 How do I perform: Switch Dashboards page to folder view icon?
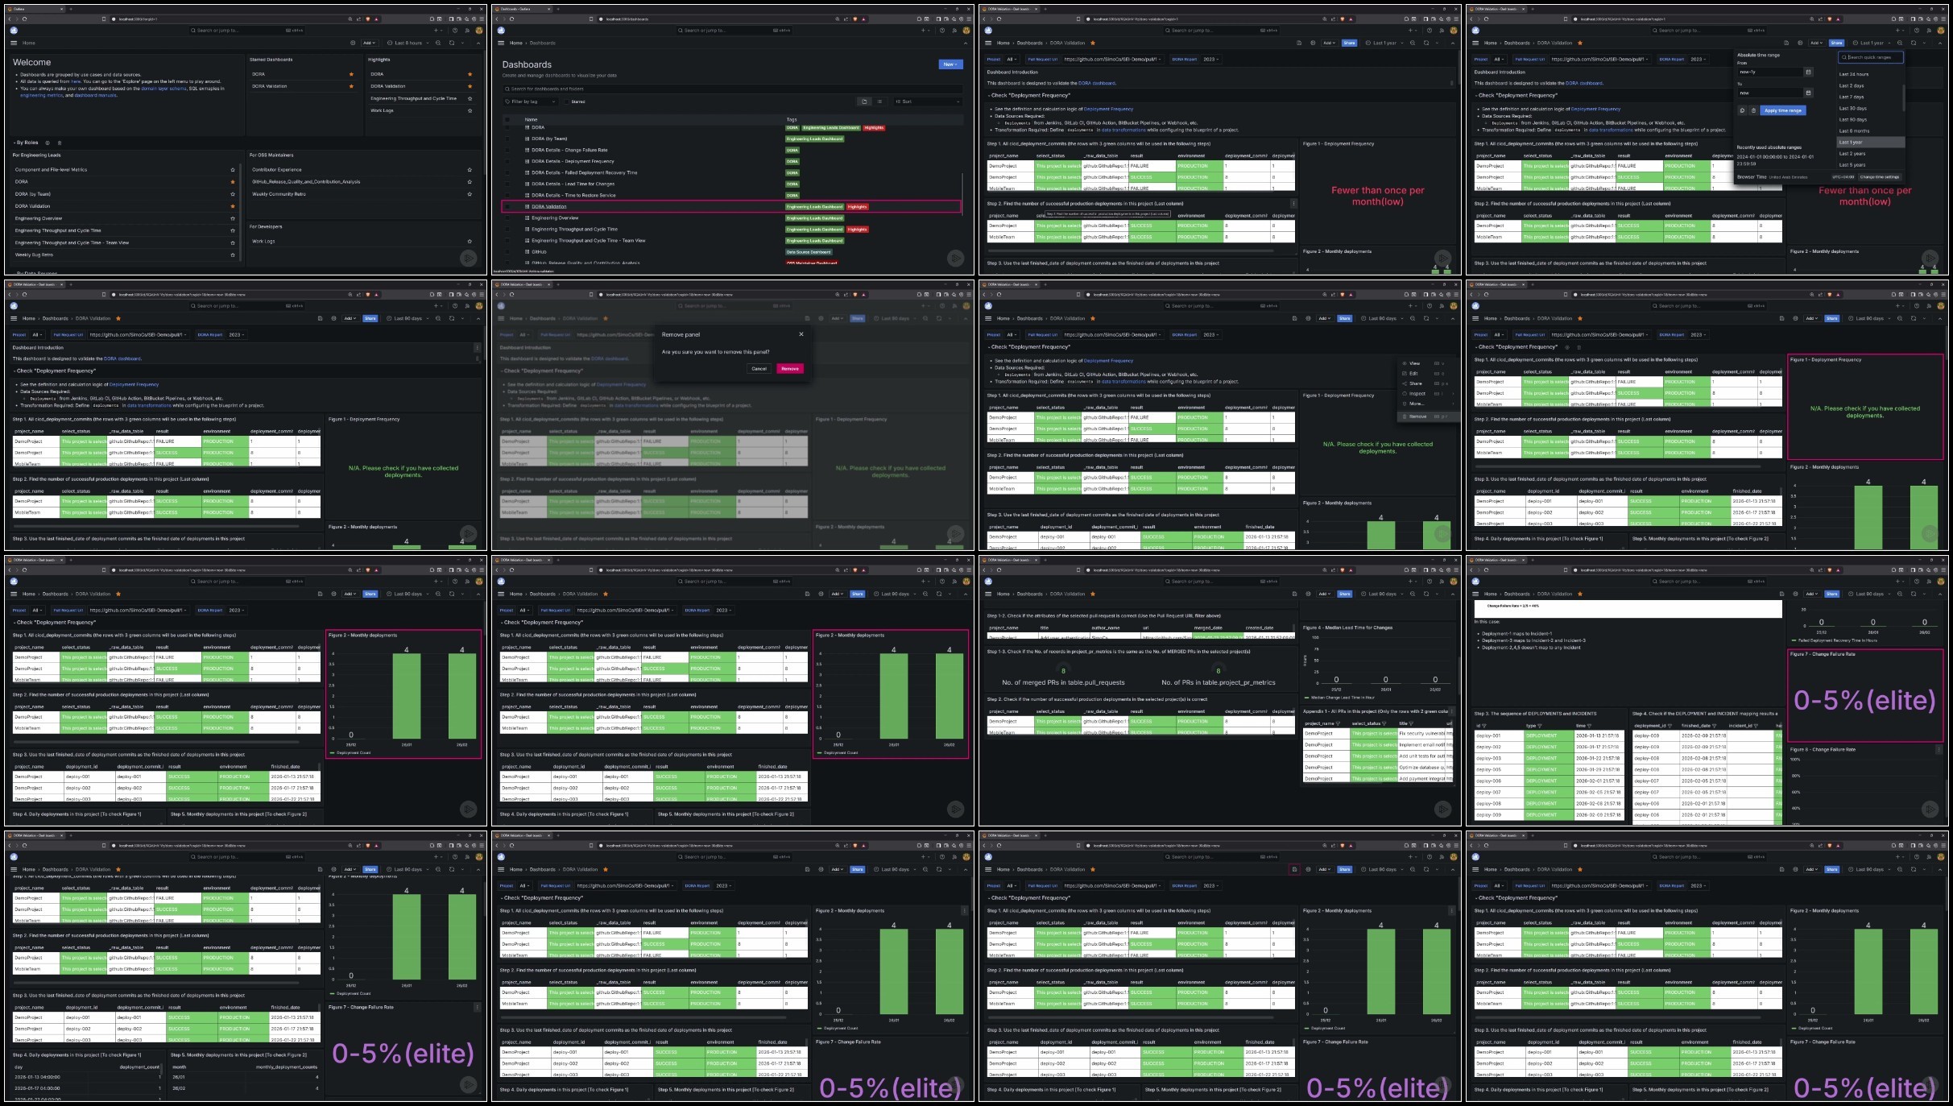[864, 101]
